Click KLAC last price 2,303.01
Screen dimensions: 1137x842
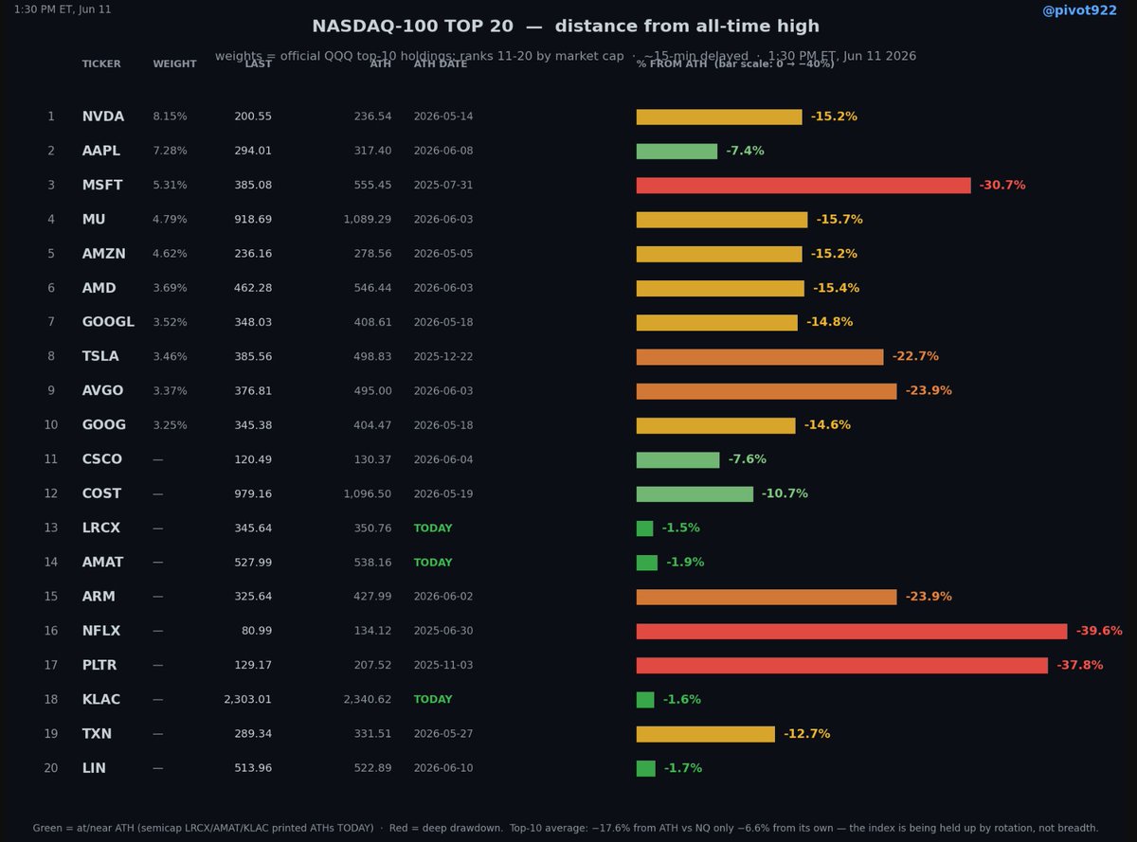tap(247, 700)
